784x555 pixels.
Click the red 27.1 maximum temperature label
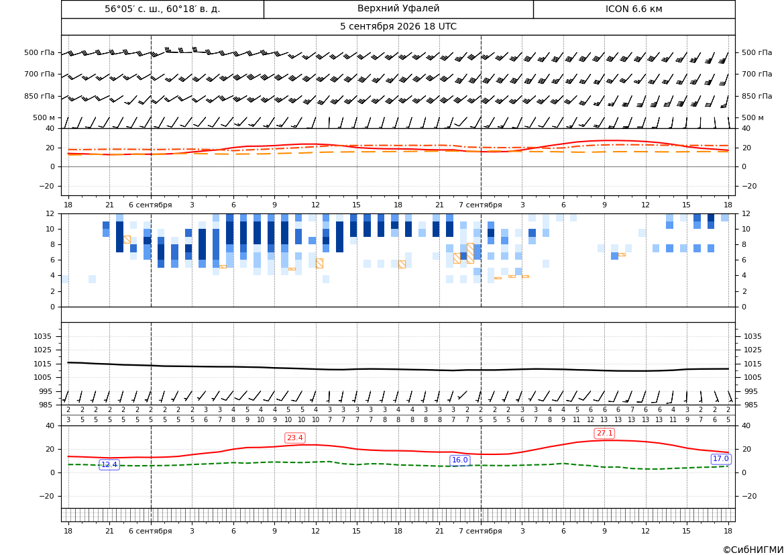604,434
